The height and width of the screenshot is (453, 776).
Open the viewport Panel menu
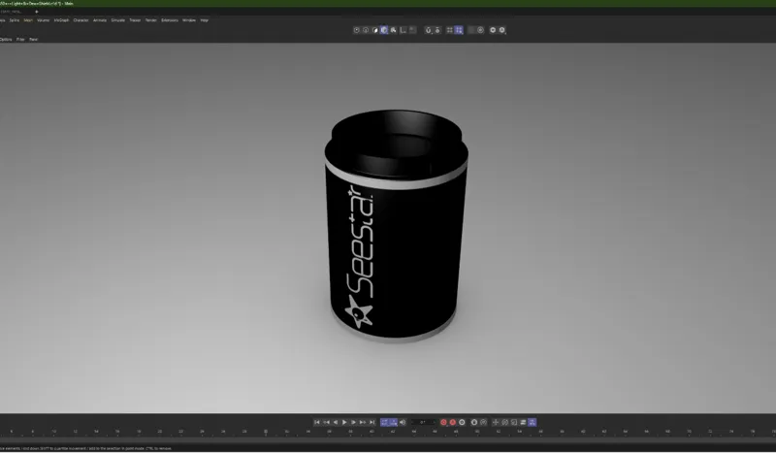(33, 39)
